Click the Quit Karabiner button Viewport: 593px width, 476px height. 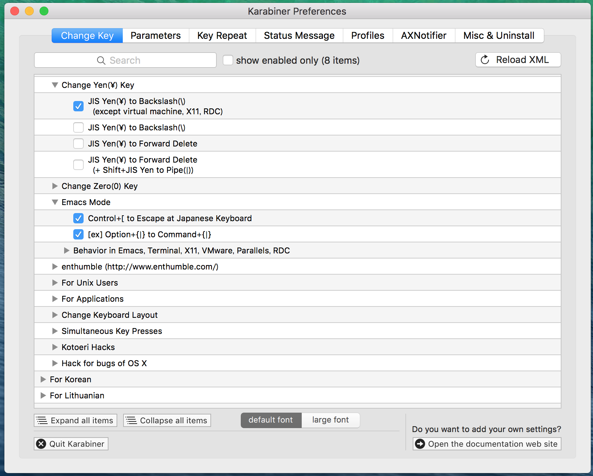[x=71, y=444]
